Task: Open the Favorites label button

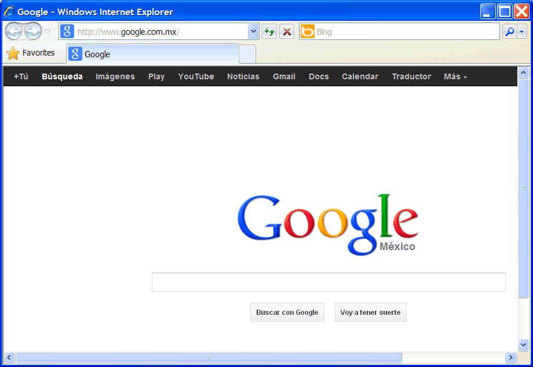Action: (38, 53)
